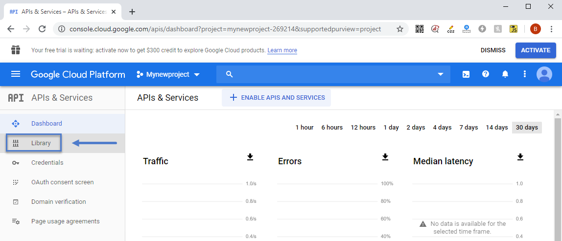Open Chrome's three-dot menu

click(x=552, y=29)
